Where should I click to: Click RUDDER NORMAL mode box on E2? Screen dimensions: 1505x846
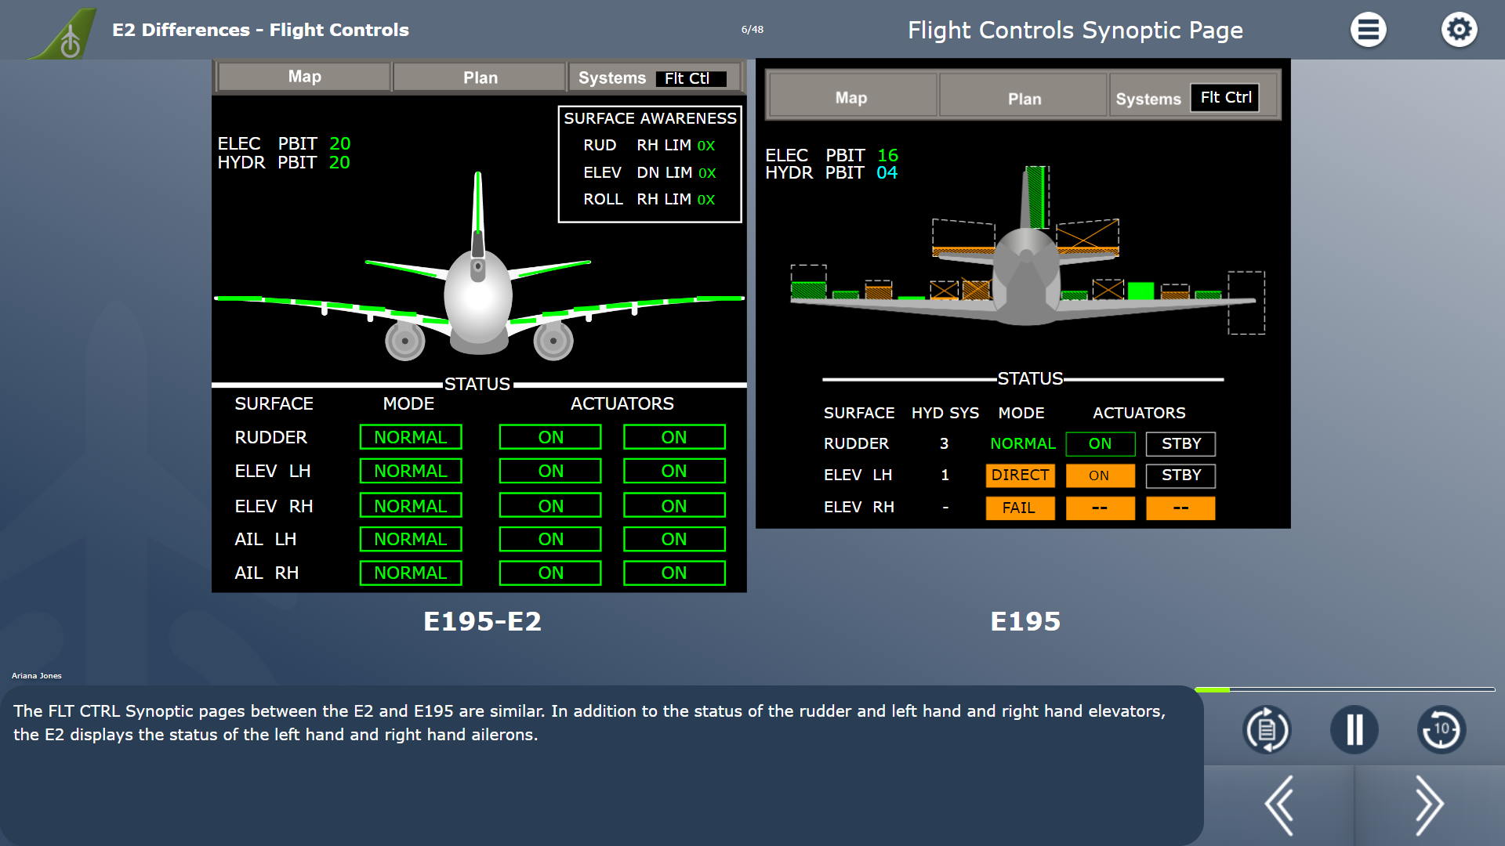[411, 437]
